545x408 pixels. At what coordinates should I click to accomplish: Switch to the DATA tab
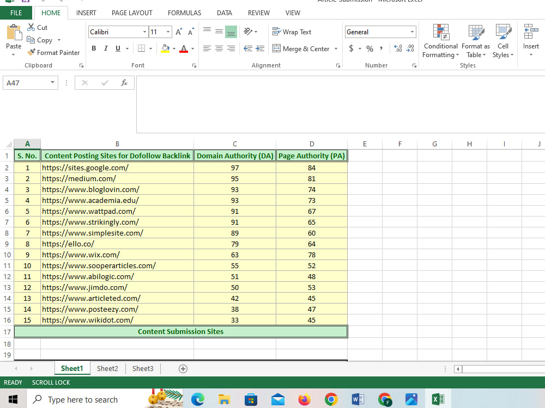point(225,13)
